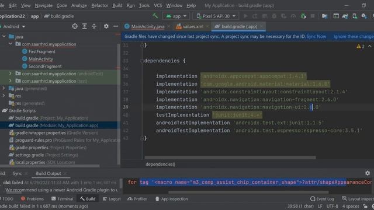Open the Logcat tool window

click(112, 199)
